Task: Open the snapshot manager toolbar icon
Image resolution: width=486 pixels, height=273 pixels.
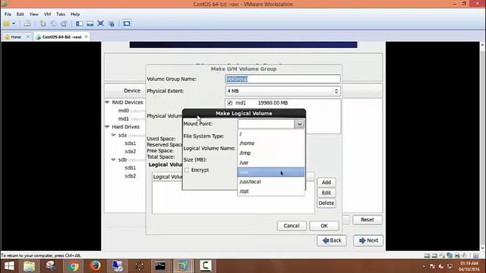Action: point(64,24)
